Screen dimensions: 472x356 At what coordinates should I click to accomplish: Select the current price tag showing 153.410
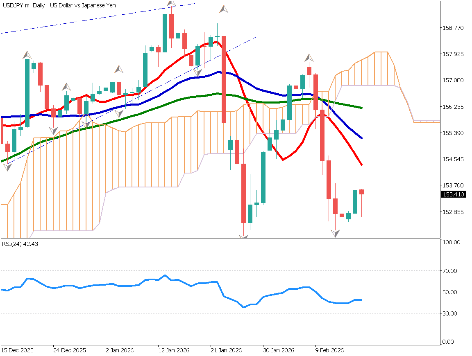[x=453, y=195]
